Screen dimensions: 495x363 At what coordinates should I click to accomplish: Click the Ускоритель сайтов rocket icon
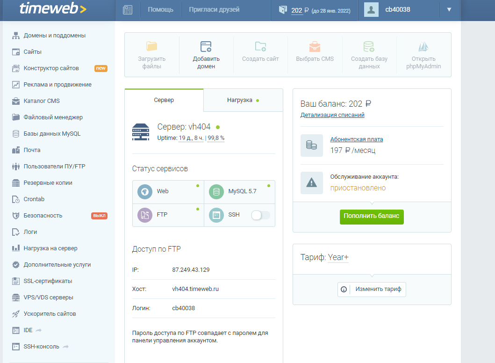16,314
